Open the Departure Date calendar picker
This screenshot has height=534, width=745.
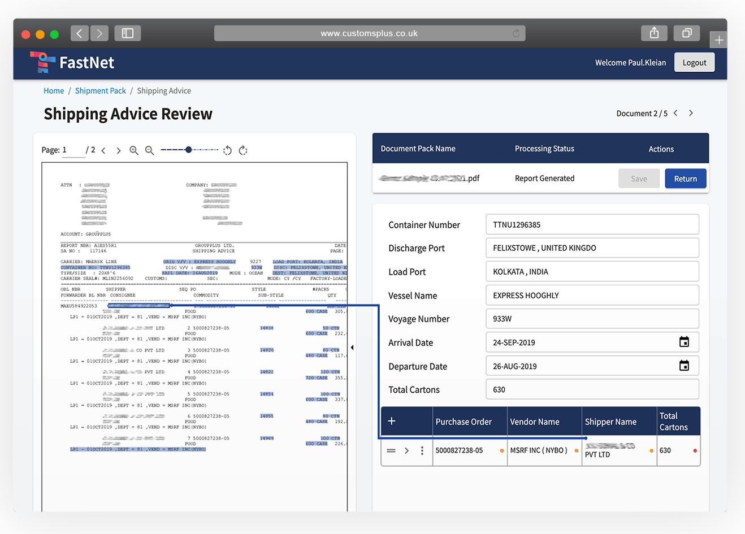(684, 366)
